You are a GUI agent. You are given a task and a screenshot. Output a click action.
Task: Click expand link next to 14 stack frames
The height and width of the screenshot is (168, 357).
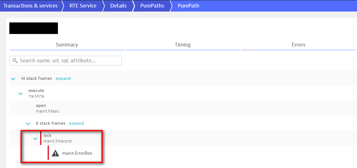point(63,79)
